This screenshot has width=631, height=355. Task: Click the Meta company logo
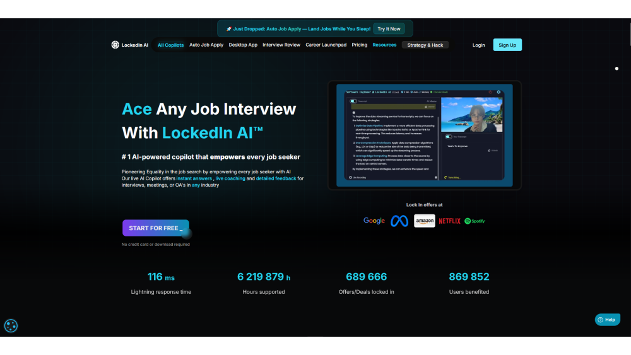coord(399,221)
